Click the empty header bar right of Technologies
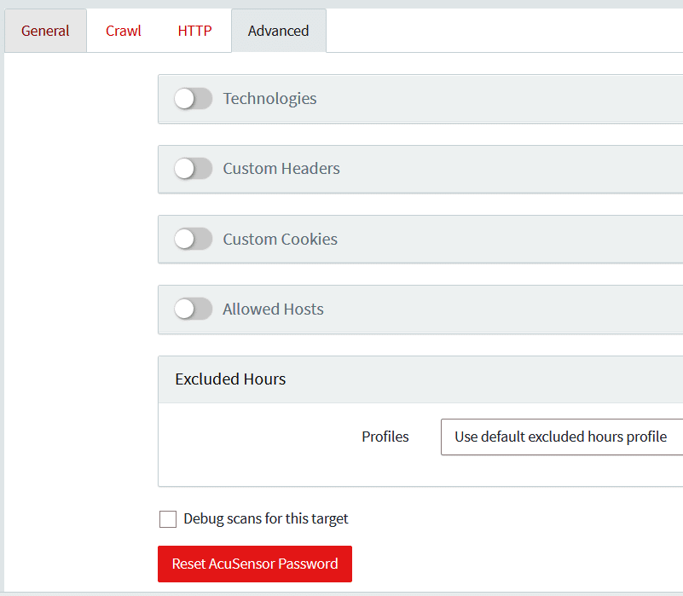683x596 pixels. pyautogui.click(x=512, y=99)
